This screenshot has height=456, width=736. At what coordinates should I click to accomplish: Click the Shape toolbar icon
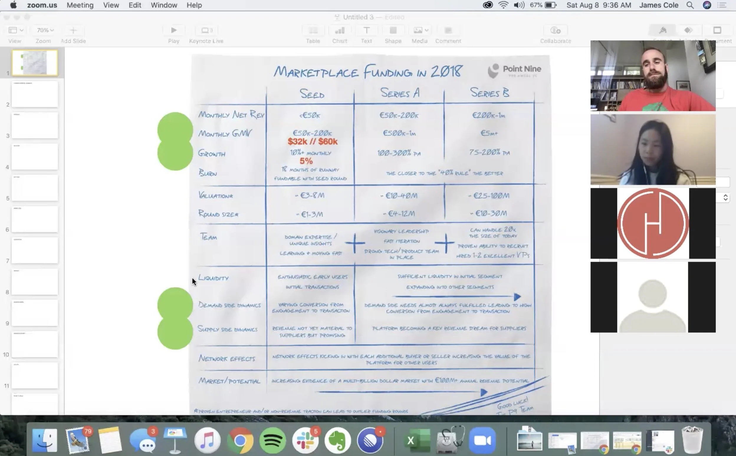coord(393,30)
